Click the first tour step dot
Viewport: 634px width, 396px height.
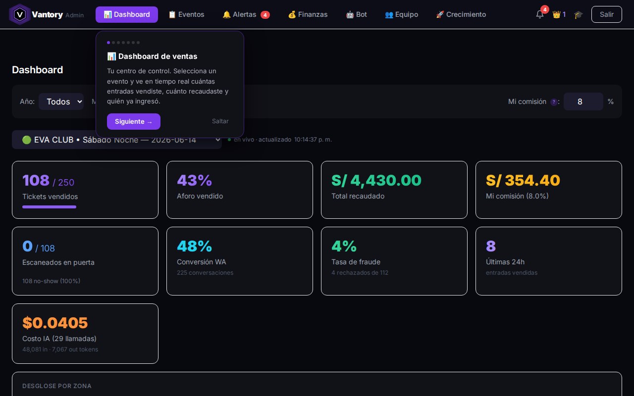[108, 43]
